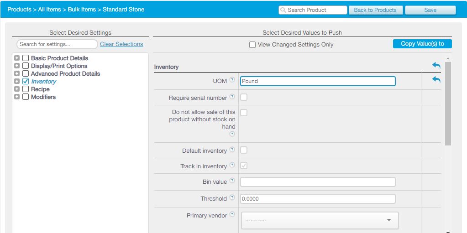467x233 pixels.
Task: Expand the Inventory tree node
Action: 17,81
